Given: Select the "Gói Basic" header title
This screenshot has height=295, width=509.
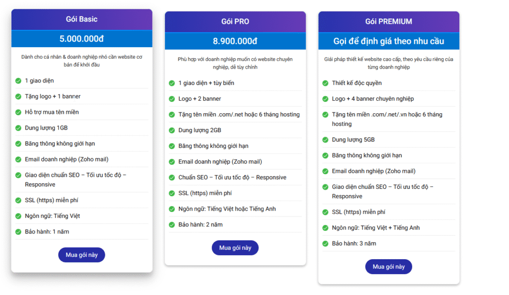Looking at the screenshot, I should [x=82, y=19].
